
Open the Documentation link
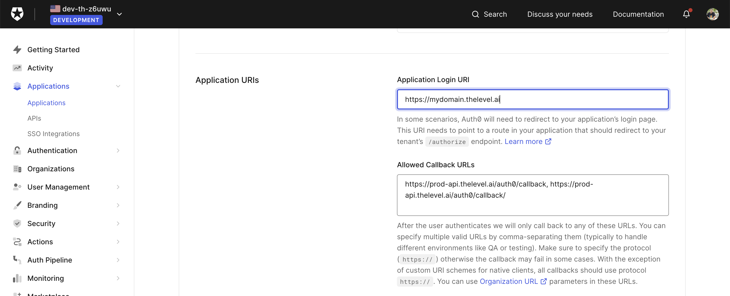638,14
